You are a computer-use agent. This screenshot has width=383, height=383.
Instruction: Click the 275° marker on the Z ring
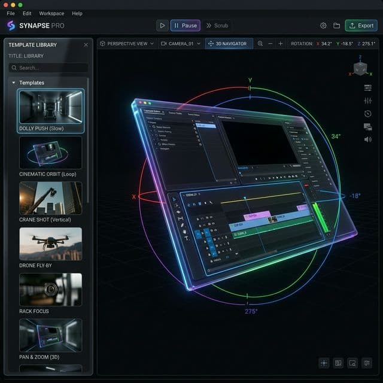click(251, 311)
